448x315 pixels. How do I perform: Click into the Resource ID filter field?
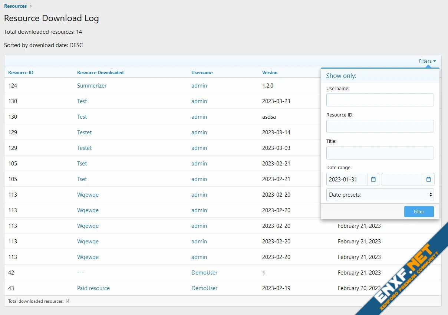coord(380,127)
